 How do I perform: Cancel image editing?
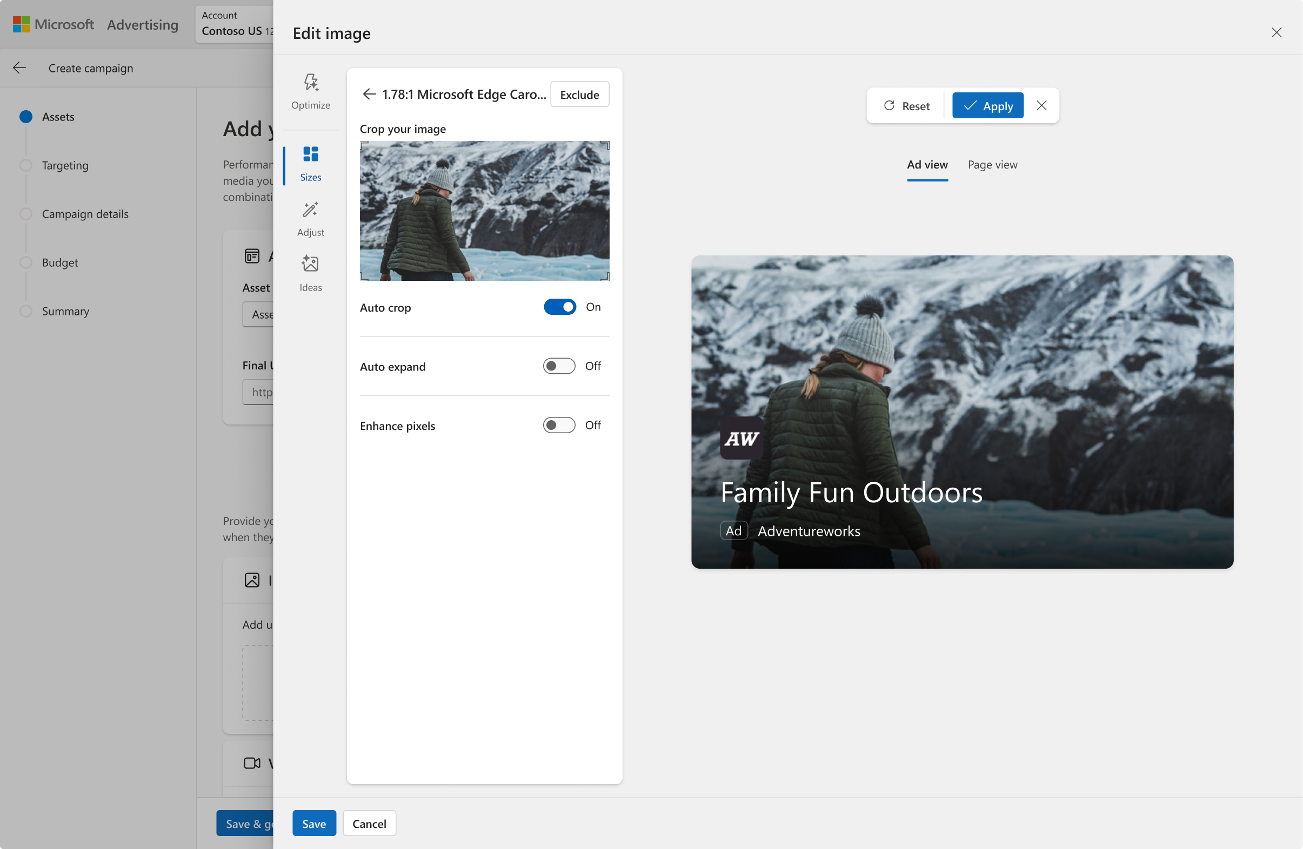(369, 823)
